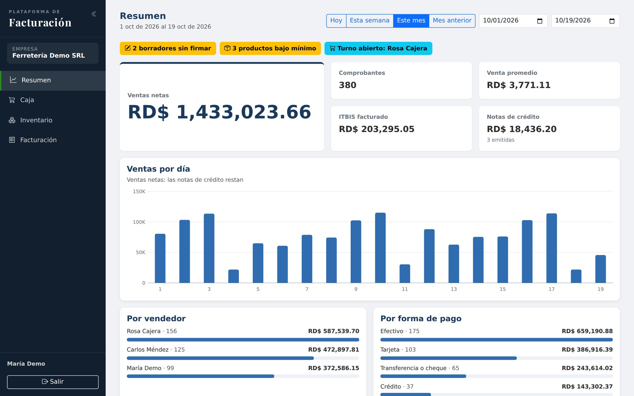Click the chart bar for day 4

[x=234, y=276]
